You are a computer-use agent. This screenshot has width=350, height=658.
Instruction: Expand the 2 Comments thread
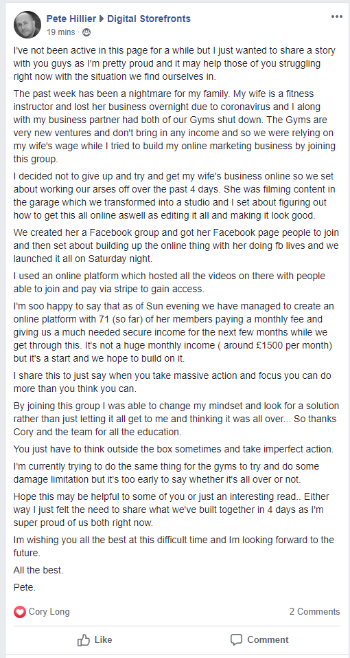[x=314, y=611]
